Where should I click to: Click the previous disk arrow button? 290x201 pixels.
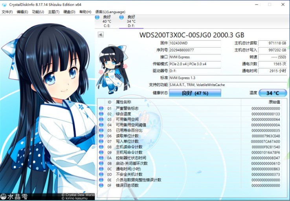[x=101, y=35]
